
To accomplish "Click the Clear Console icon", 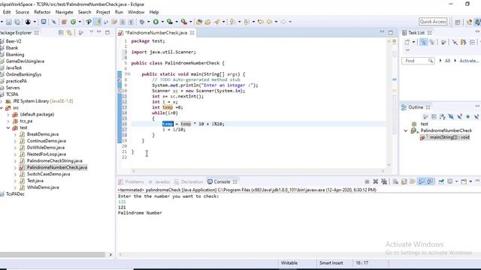I will [x=395, y=181].
